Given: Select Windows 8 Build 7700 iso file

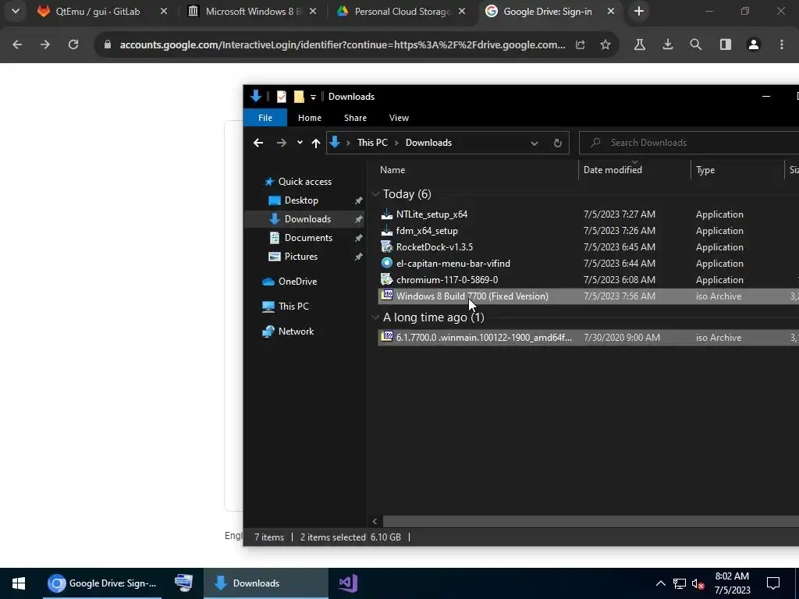Looking at the screenshot, I should tap(472, 296).
